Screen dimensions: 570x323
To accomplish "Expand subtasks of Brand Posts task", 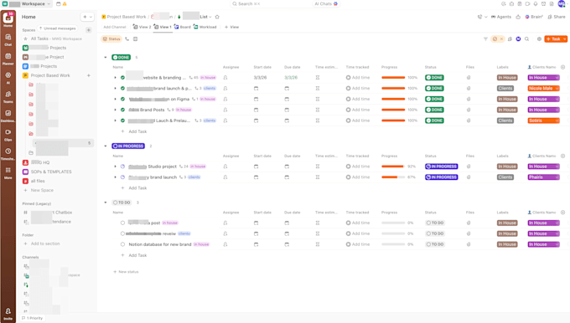I will click(x=115, y=110).
